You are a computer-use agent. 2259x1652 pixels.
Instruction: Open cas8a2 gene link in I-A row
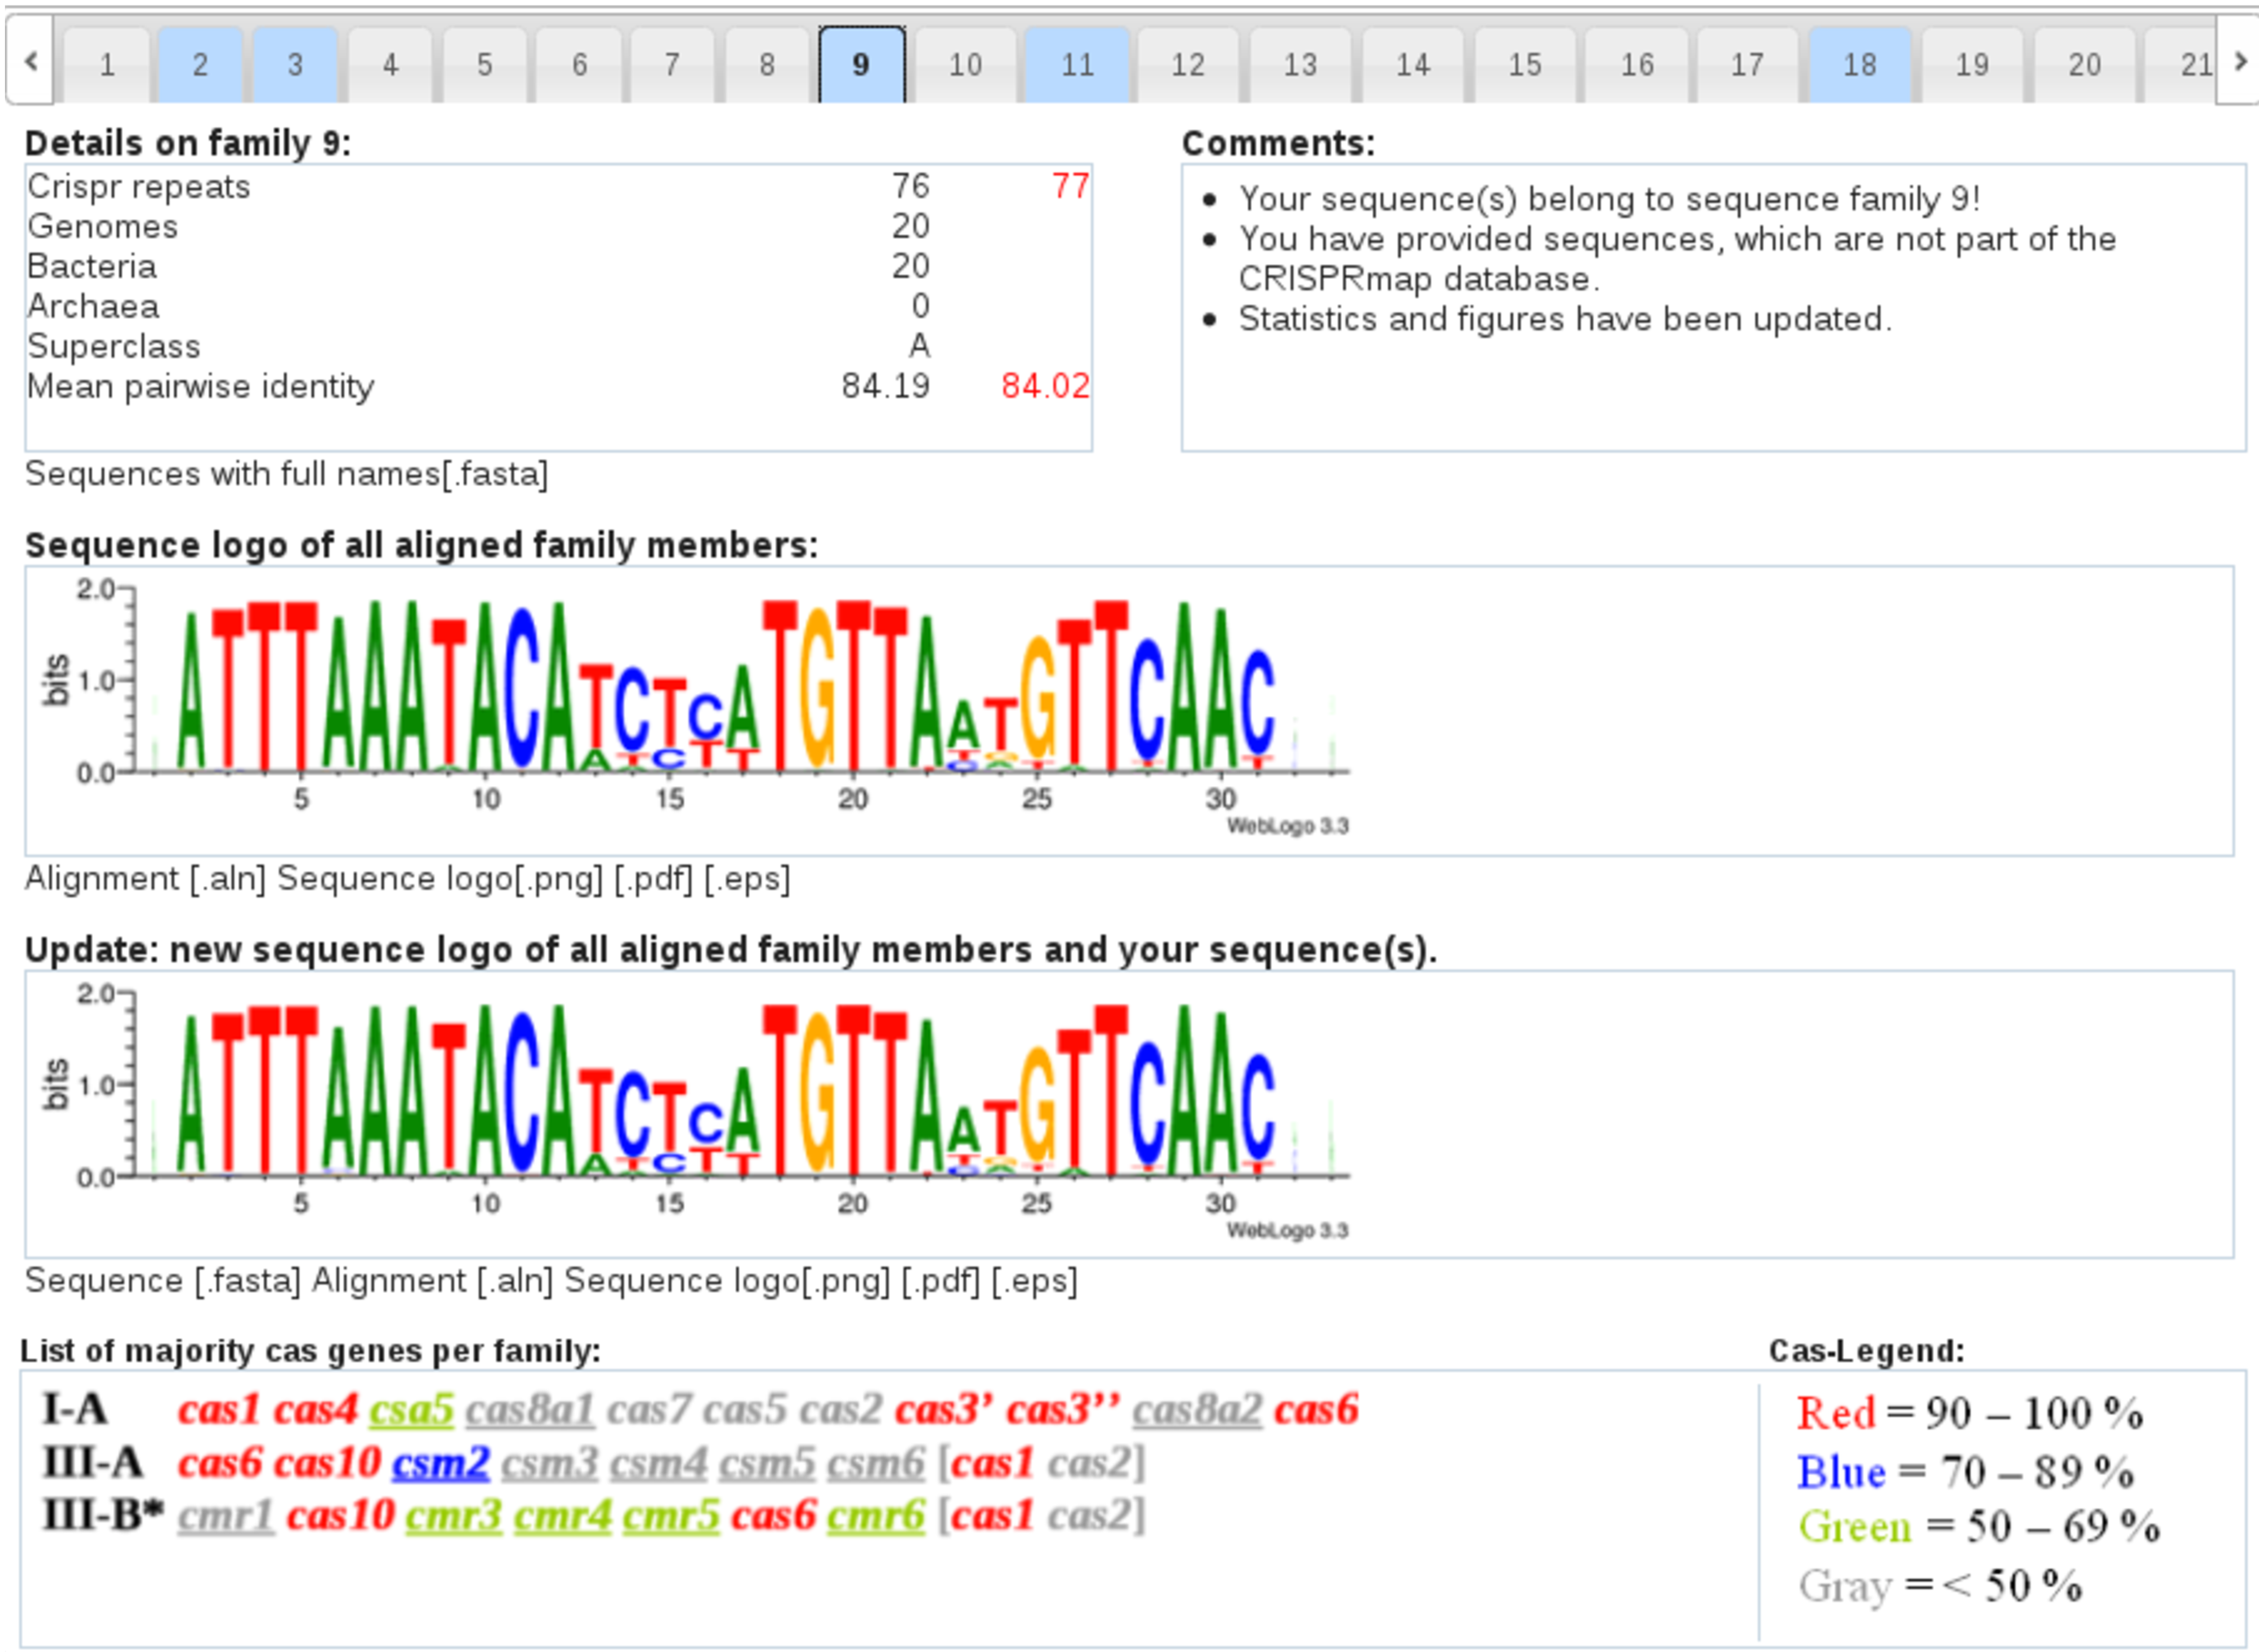[1198, 1410]
